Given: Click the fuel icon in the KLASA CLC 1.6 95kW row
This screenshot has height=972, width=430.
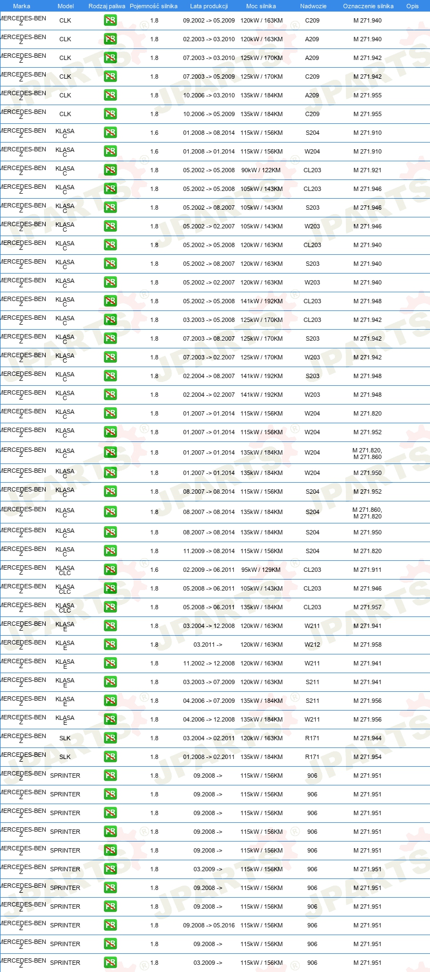Looking at the screenshot, I should (111, 570).
